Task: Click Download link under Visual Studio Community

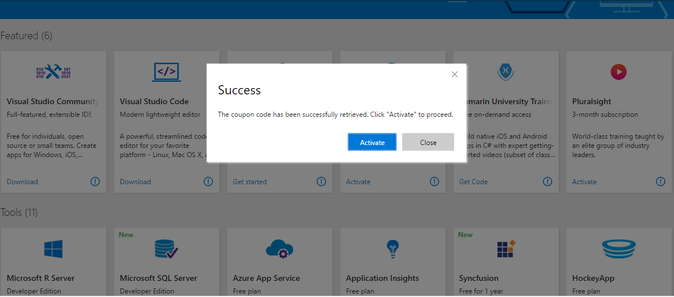Action: click(x=23, y=182)
